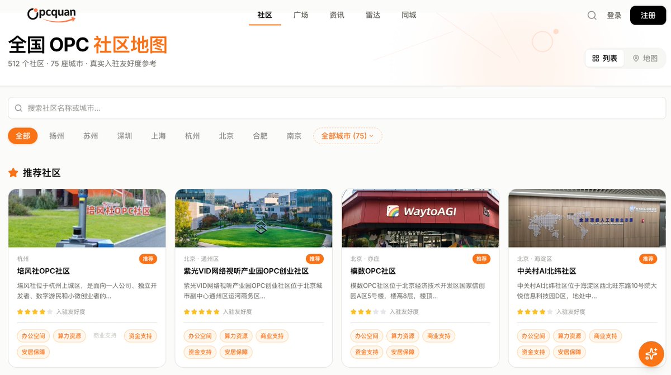The width and height of the screenshot is (671, 375).
Task: Filter communities by 北京
Action: [x=226, y=136]
